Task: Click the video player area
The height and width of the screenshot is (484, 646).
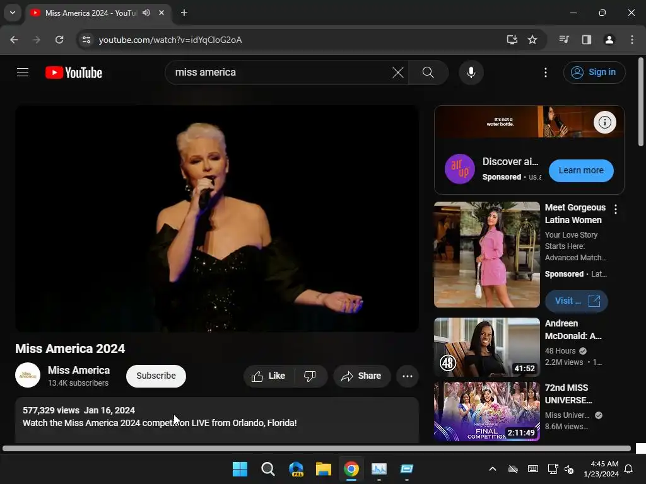Action: [x=217, y=218]
